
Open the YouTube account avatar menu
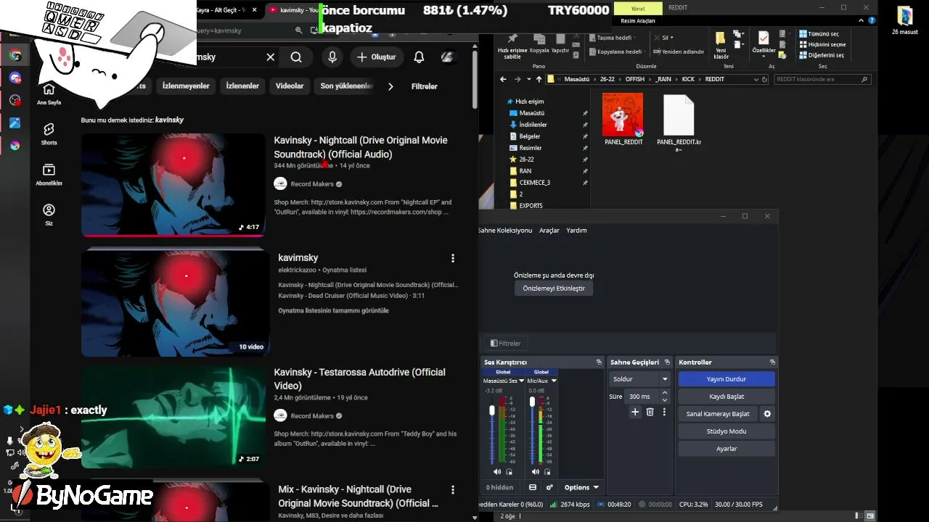[x=448, y=57]
